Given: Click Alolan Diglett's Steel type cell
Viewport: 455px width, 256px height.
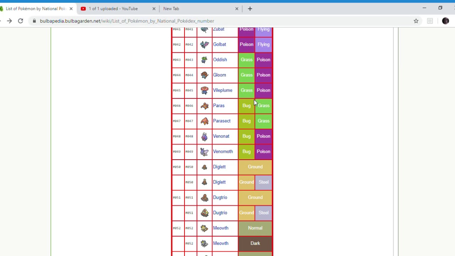Looking at the screenshot, I should [x=263, y=182].
